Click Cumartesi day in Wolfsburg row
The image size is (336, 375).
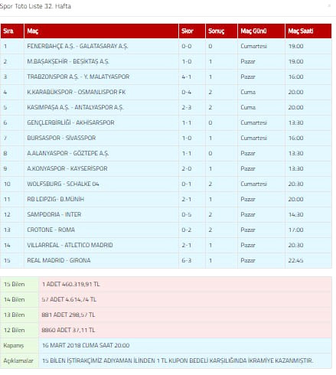(x=253, y=184)
